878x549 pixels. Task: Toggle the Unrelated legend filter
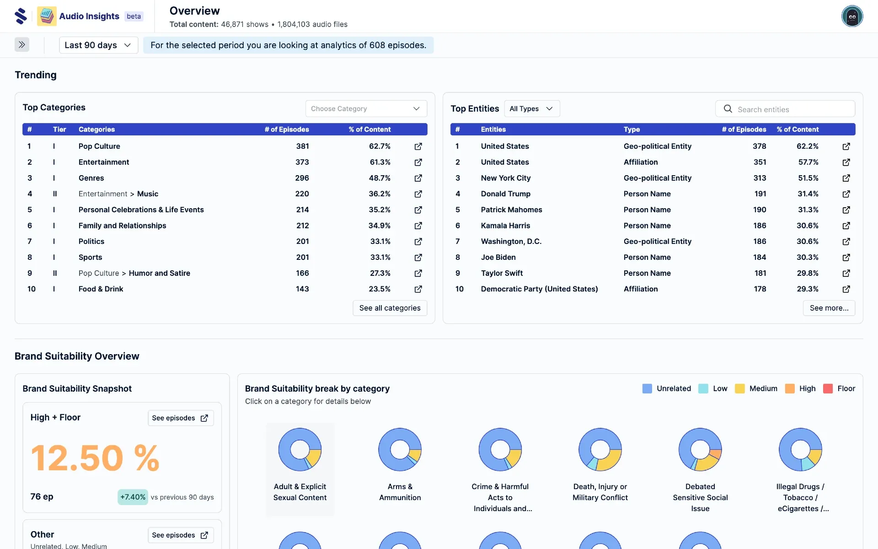pyautogui.click(x=647, y=388)
